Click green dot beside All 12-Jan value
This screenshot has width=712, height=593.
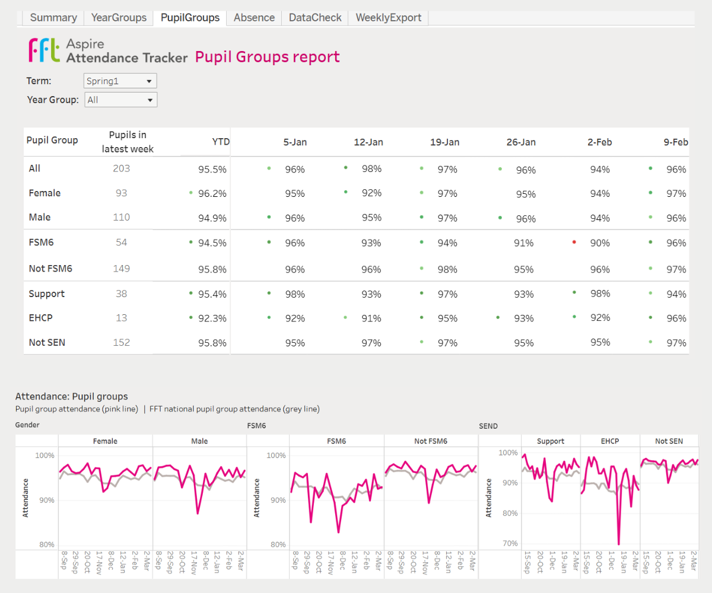pos(345,168)
